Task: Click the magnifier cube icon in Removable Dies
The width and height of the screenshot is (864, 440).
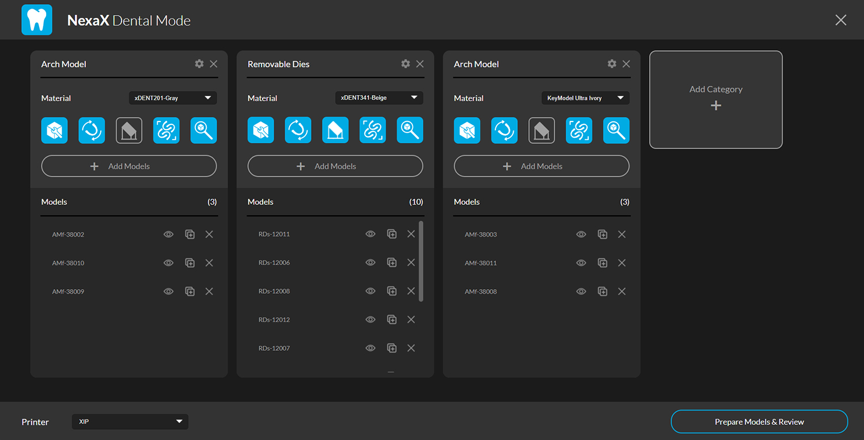Action: [x=410, y=130]
